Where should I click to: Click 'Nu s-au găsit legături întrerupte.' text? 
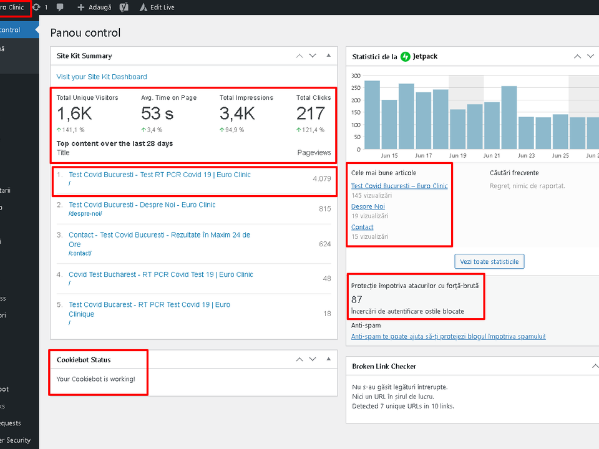(x=399, y=387)
